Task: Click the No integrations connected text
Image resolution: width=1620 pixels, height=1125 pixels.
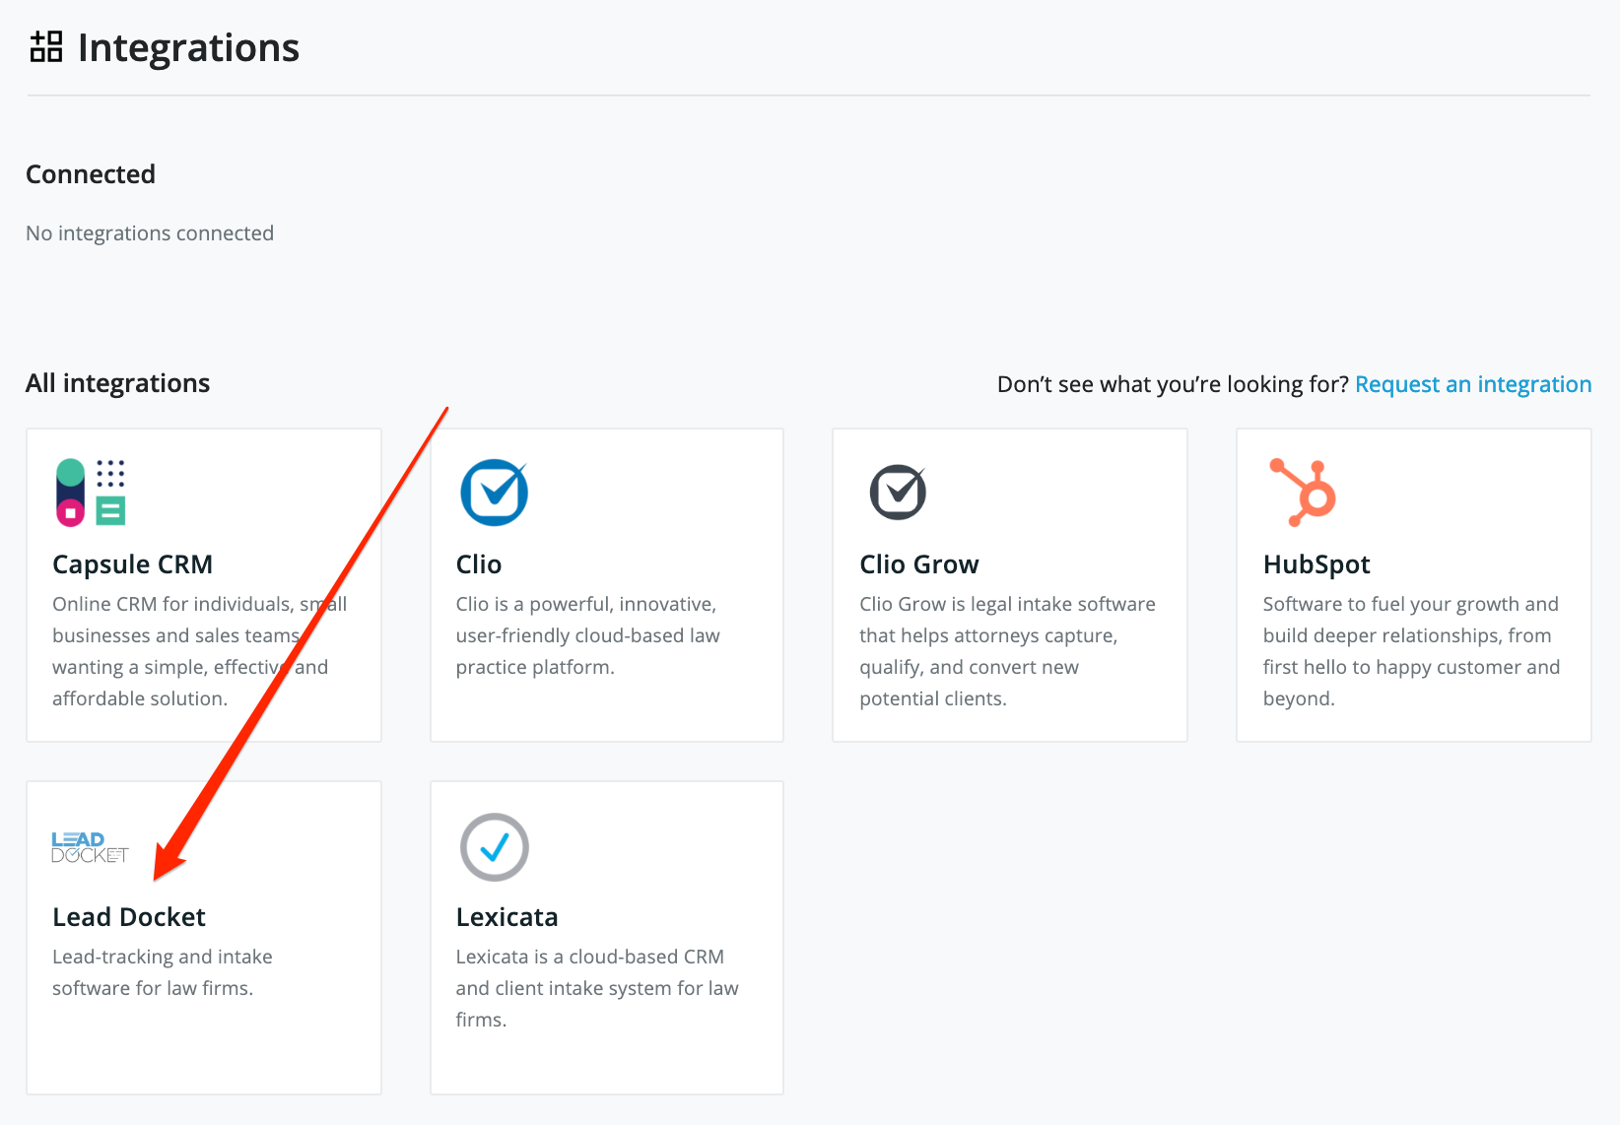Action: click(149, 232)
